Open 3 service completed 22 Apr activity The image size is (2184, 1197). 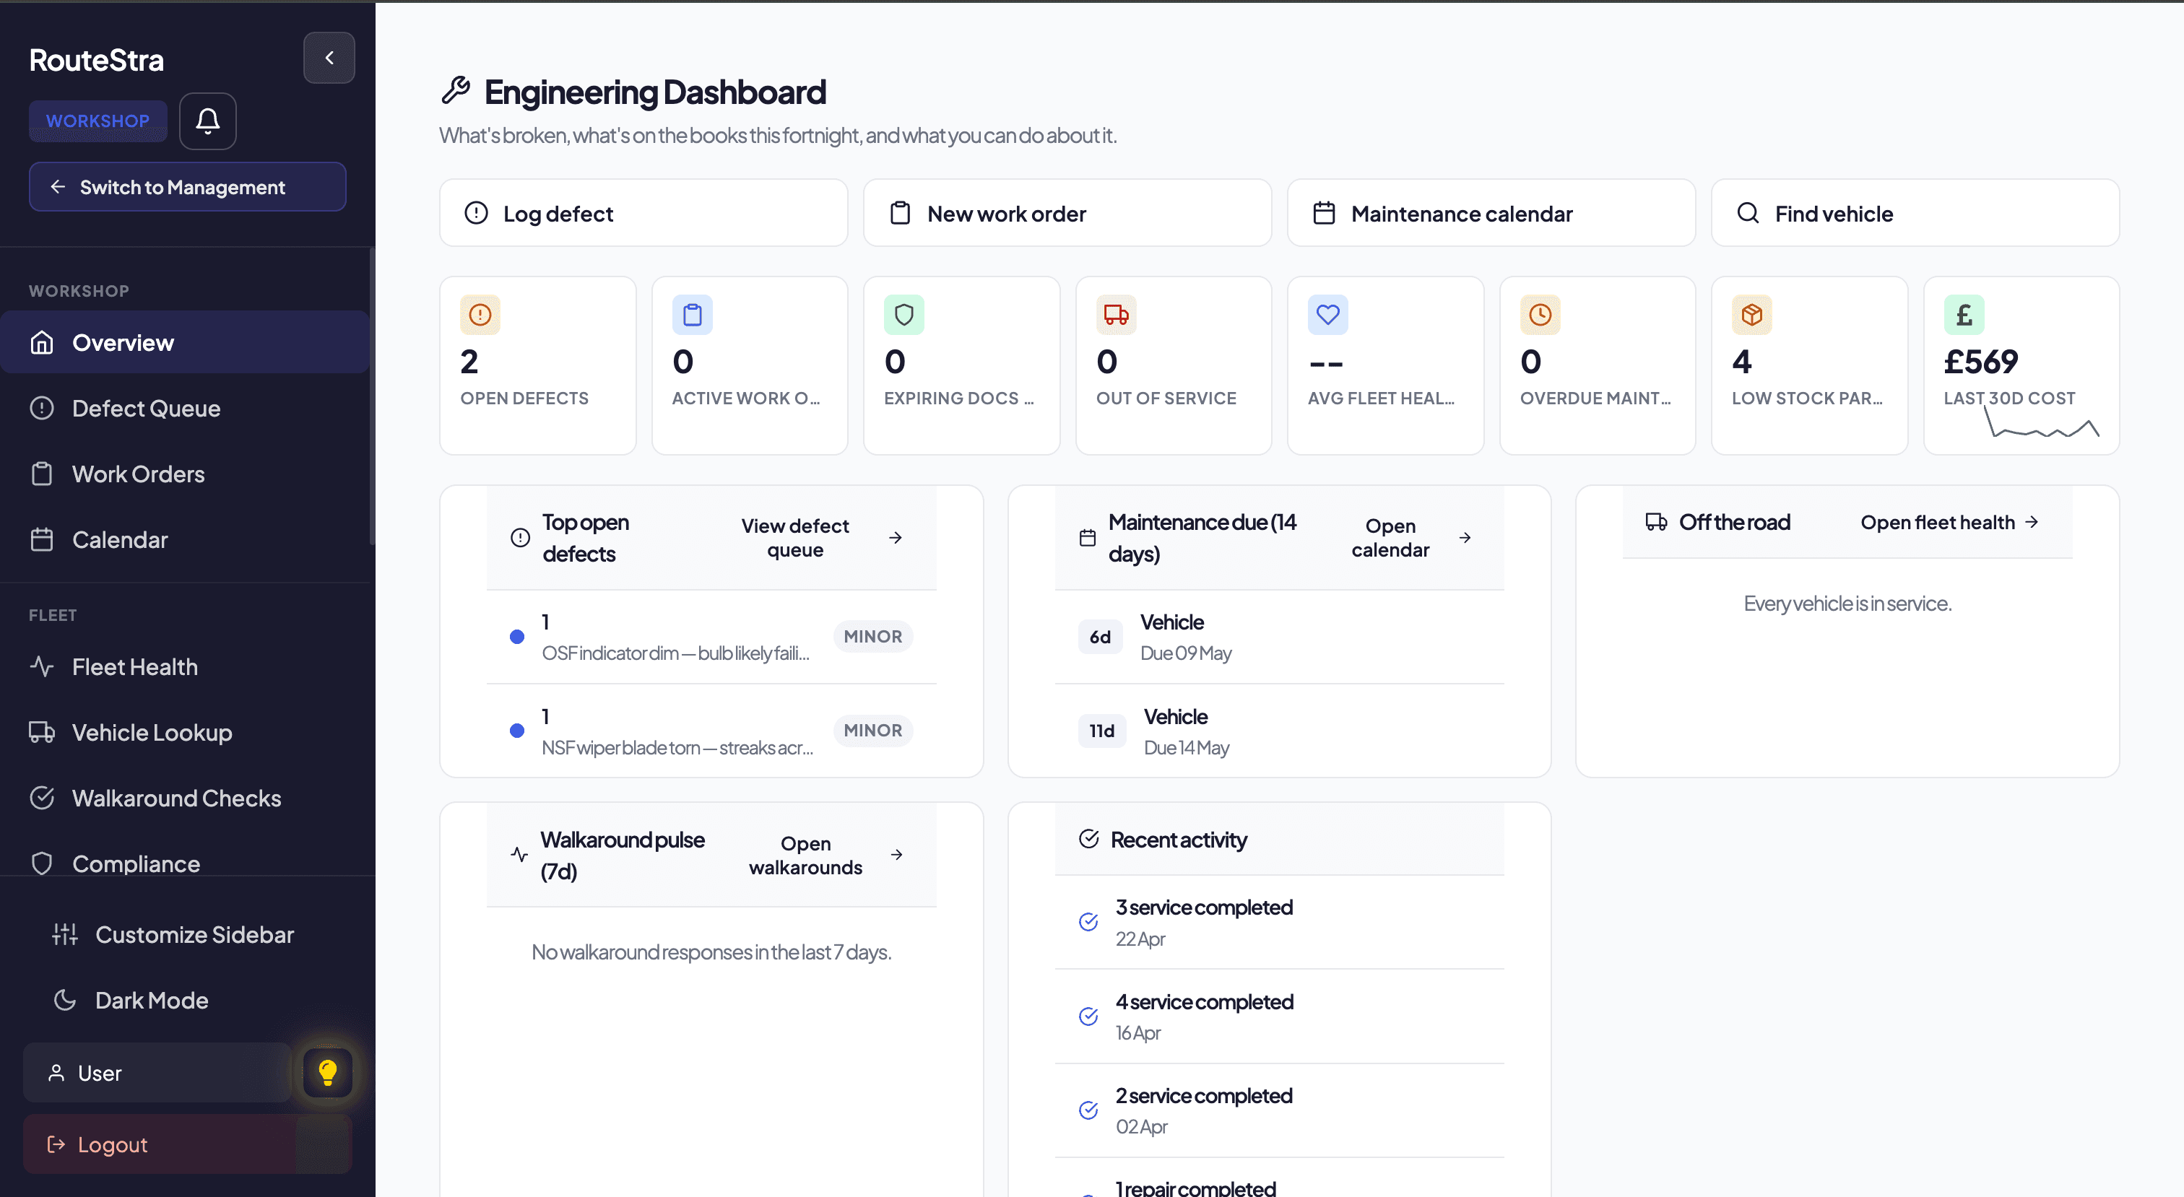pyautogui.click(x=1279, y=923)
